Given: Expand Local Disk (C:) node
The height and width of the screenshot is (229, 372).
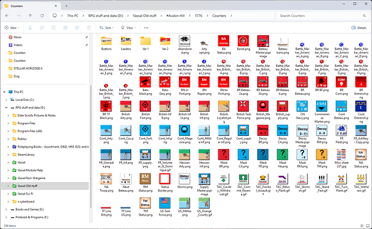Looking at the screenshot, I should tap(6, 100).
